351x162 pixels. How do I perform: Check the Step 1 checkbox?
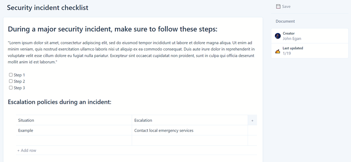point(11,75)
